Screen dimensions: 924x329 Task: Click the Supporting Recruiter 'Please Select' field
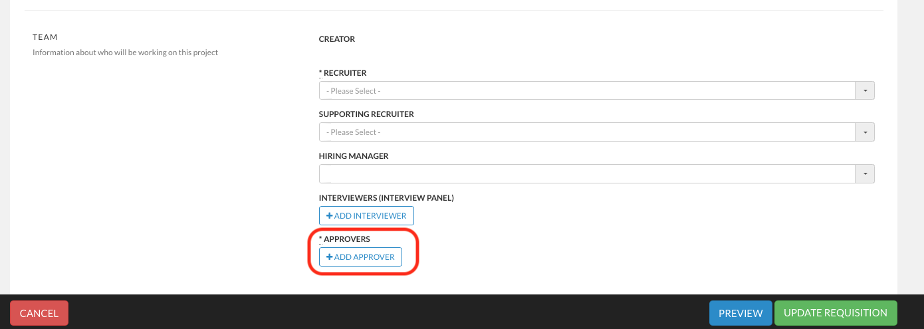(586, 132)
